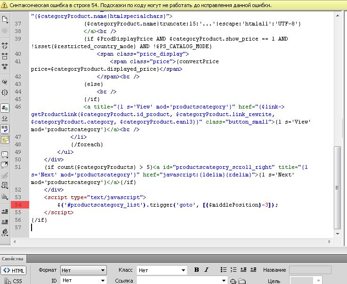The width and height of the screenshot is (347, 284).
Task: Open the Класс dropdown
Action: [161, 270]
